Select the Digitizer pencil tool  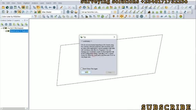(61, 7)
